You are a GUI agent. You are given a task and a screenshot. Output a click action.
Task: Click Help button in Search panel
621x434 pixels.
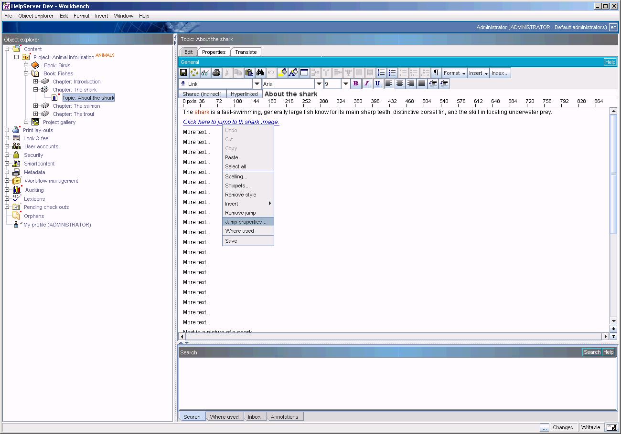tap(608, 352)
